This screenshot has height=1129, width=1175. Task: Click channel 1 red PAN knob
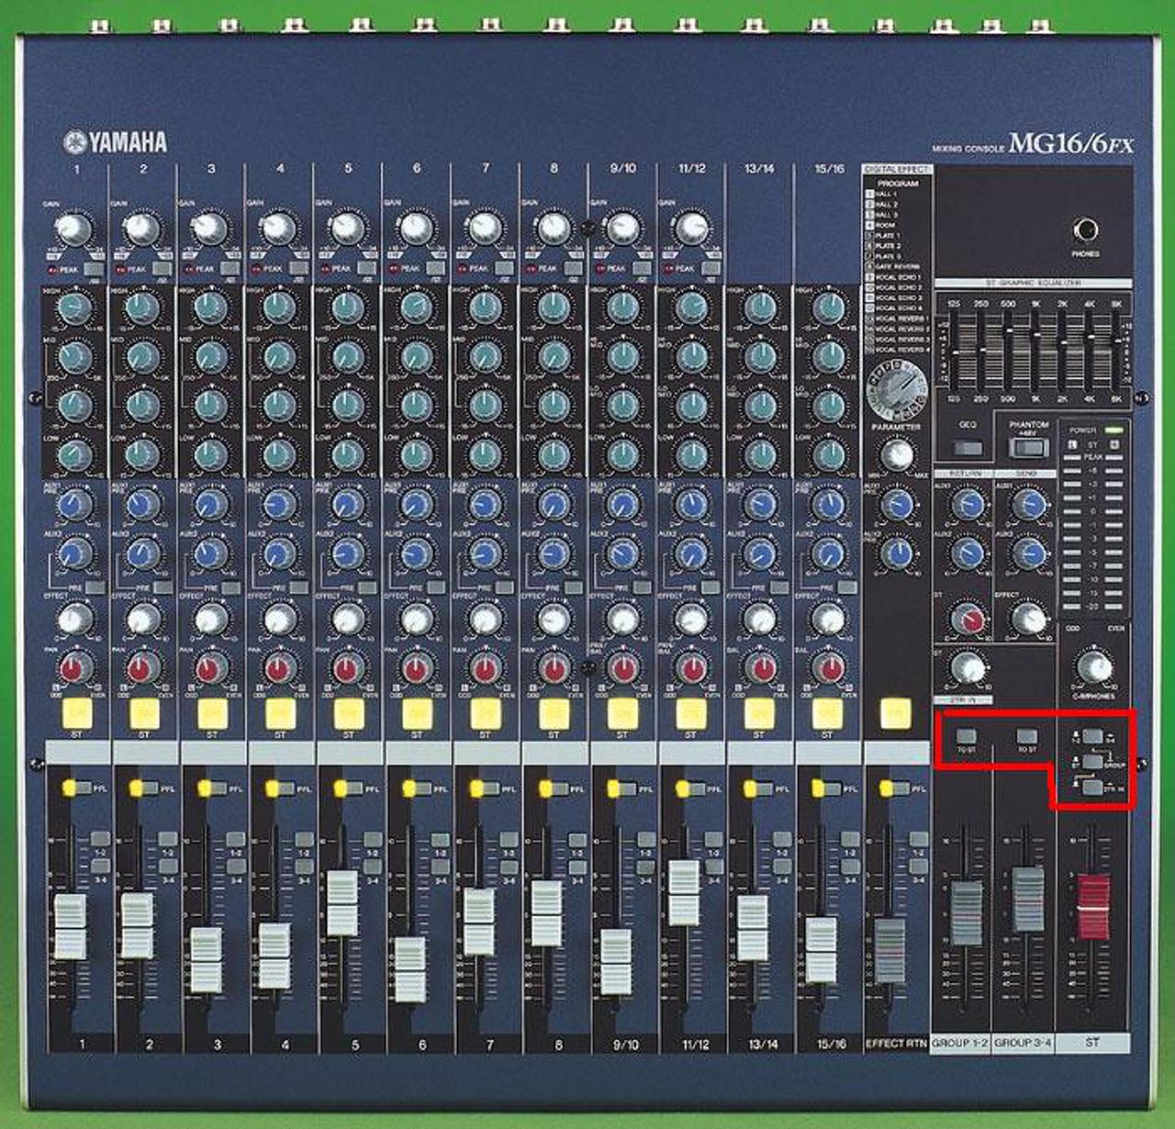click(75, 667)
